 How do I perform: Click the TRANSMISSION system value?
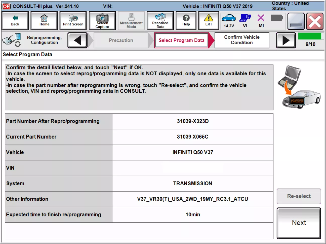point(193,184)
